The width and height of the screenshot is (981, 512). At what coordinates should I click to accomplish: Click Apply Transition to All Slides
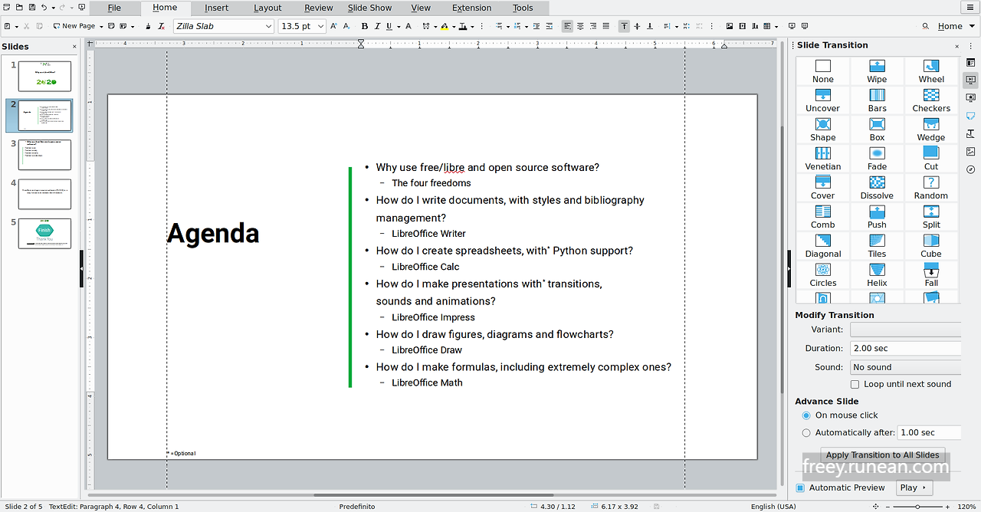tap(882, 455)
